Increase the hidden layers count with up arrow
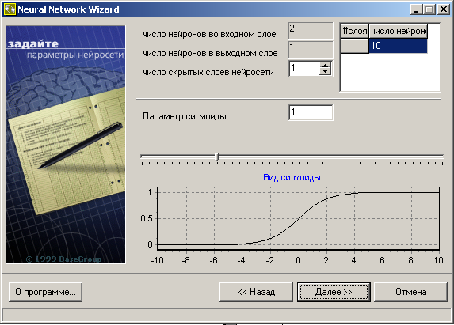454x325 pixels. [326, 66]
